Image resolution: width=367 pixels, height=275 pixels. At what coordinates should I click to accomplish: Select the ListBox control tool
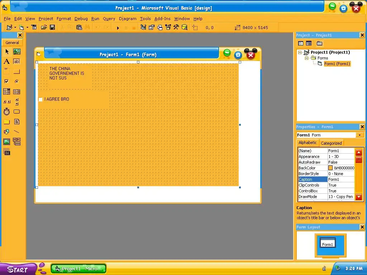pyautogui.click(x=16, y=91)
